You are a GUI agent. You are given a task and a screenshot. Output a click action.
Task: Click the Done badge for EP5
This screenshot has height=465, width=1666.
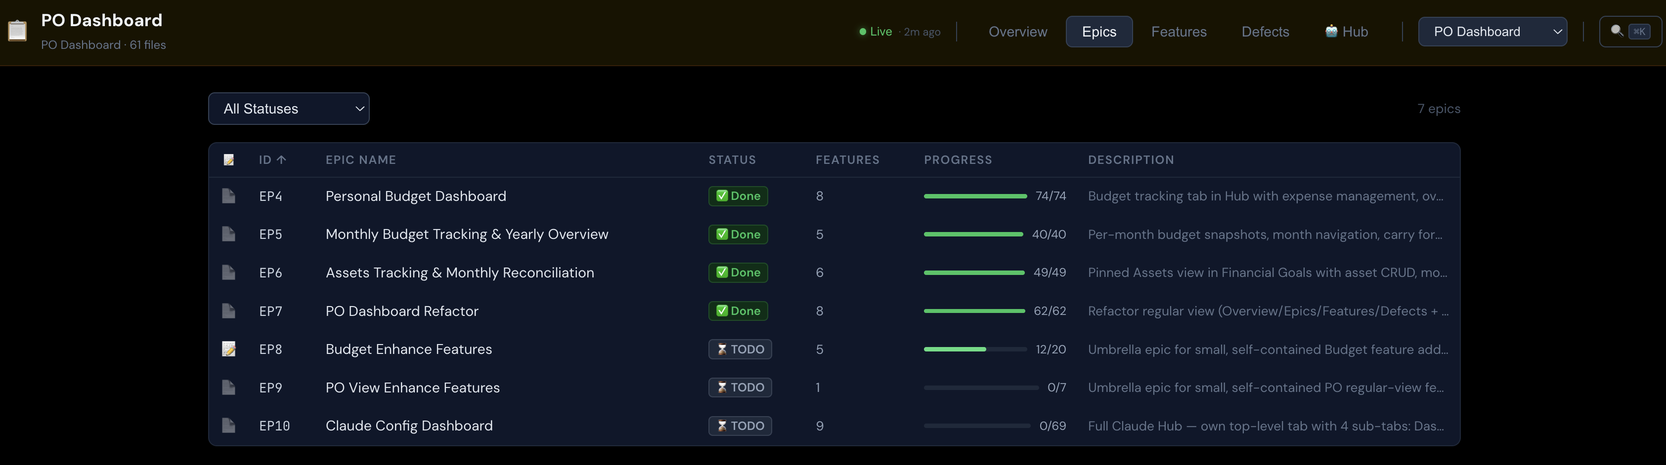[738, 234]
